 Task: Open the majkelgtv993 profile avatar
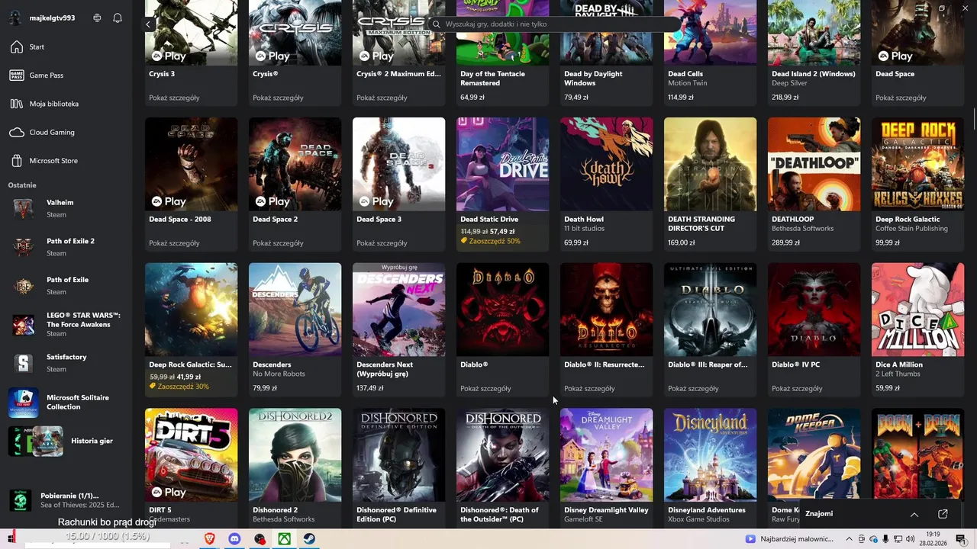tap(16, 18)
